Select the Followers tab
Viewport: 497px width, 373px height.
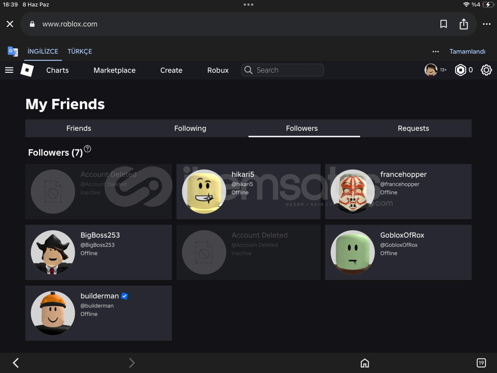tap(302, 128)
